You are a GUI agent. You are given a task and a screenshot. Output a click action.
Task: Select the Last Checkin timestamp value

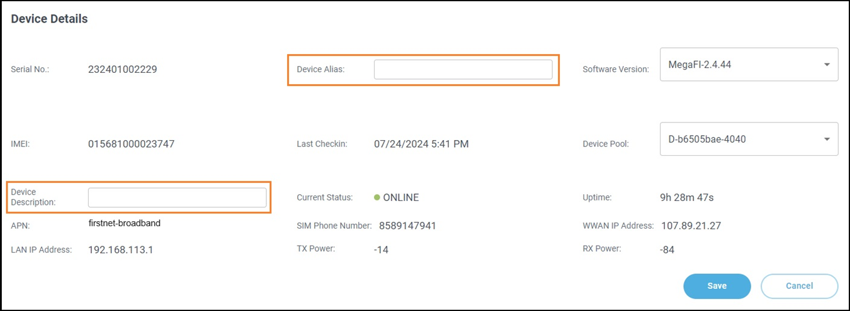click(421, 144)
